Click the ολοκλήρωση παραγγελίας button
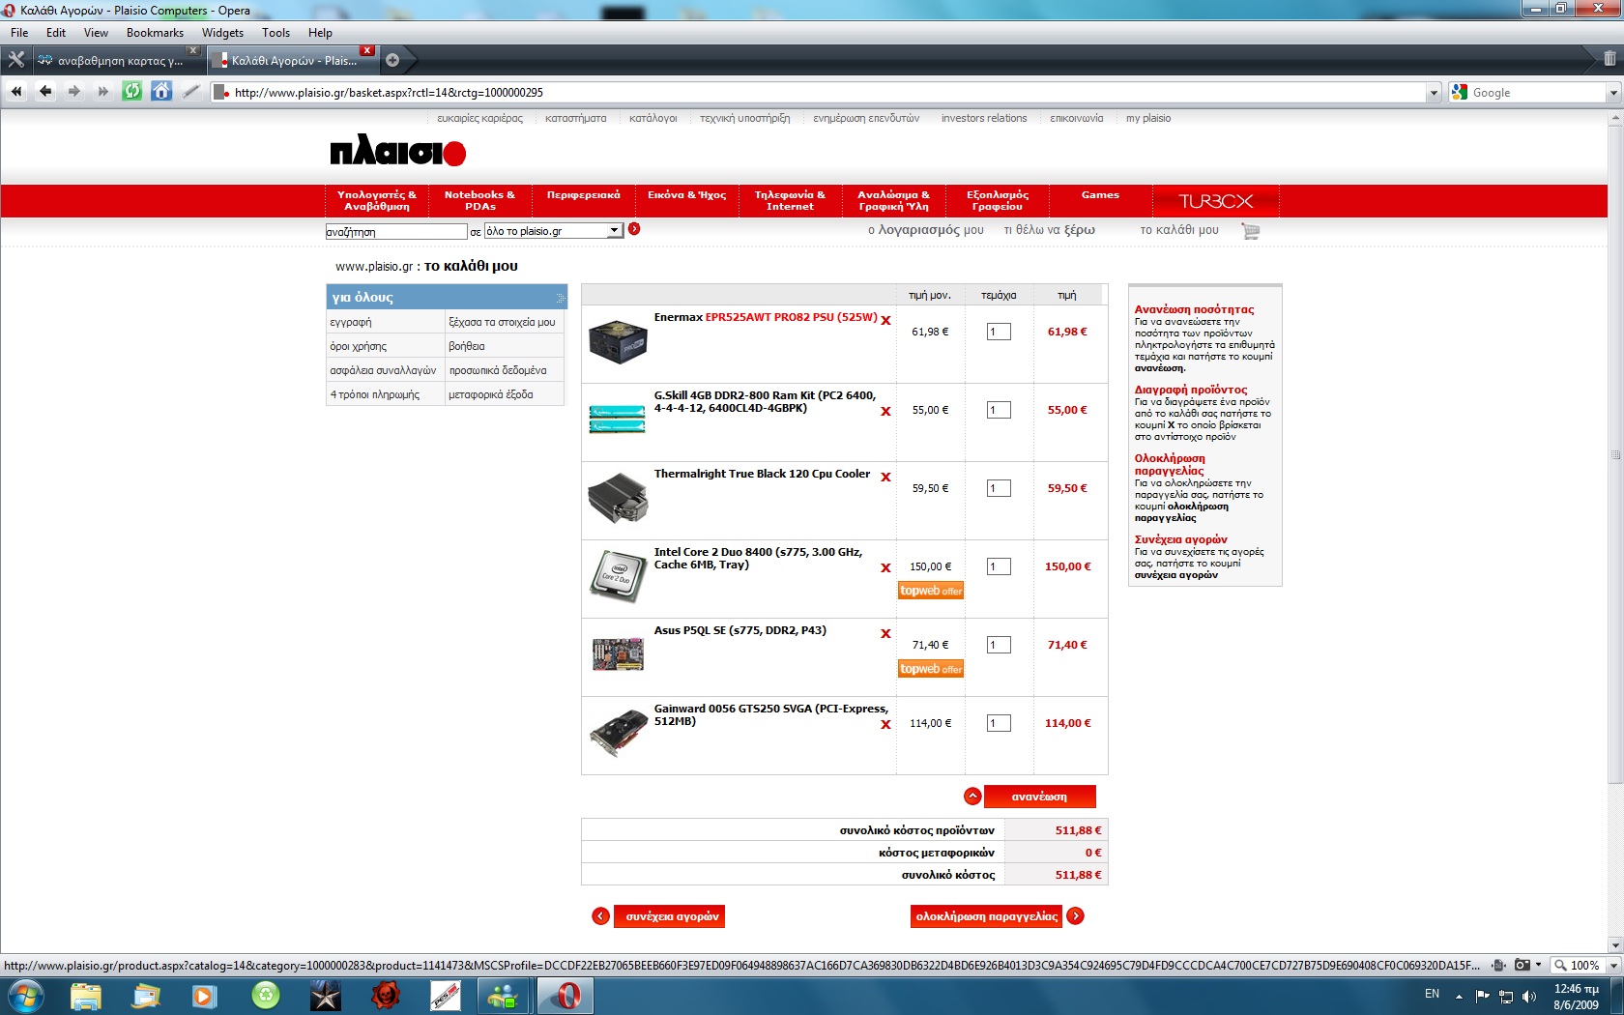The width and height of the screenshot is (1624, 1015). click(986, 916)
